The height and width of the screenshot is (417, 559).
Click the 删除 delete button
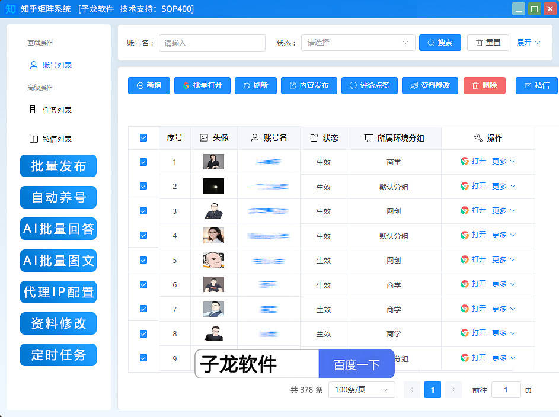point(484,85)
